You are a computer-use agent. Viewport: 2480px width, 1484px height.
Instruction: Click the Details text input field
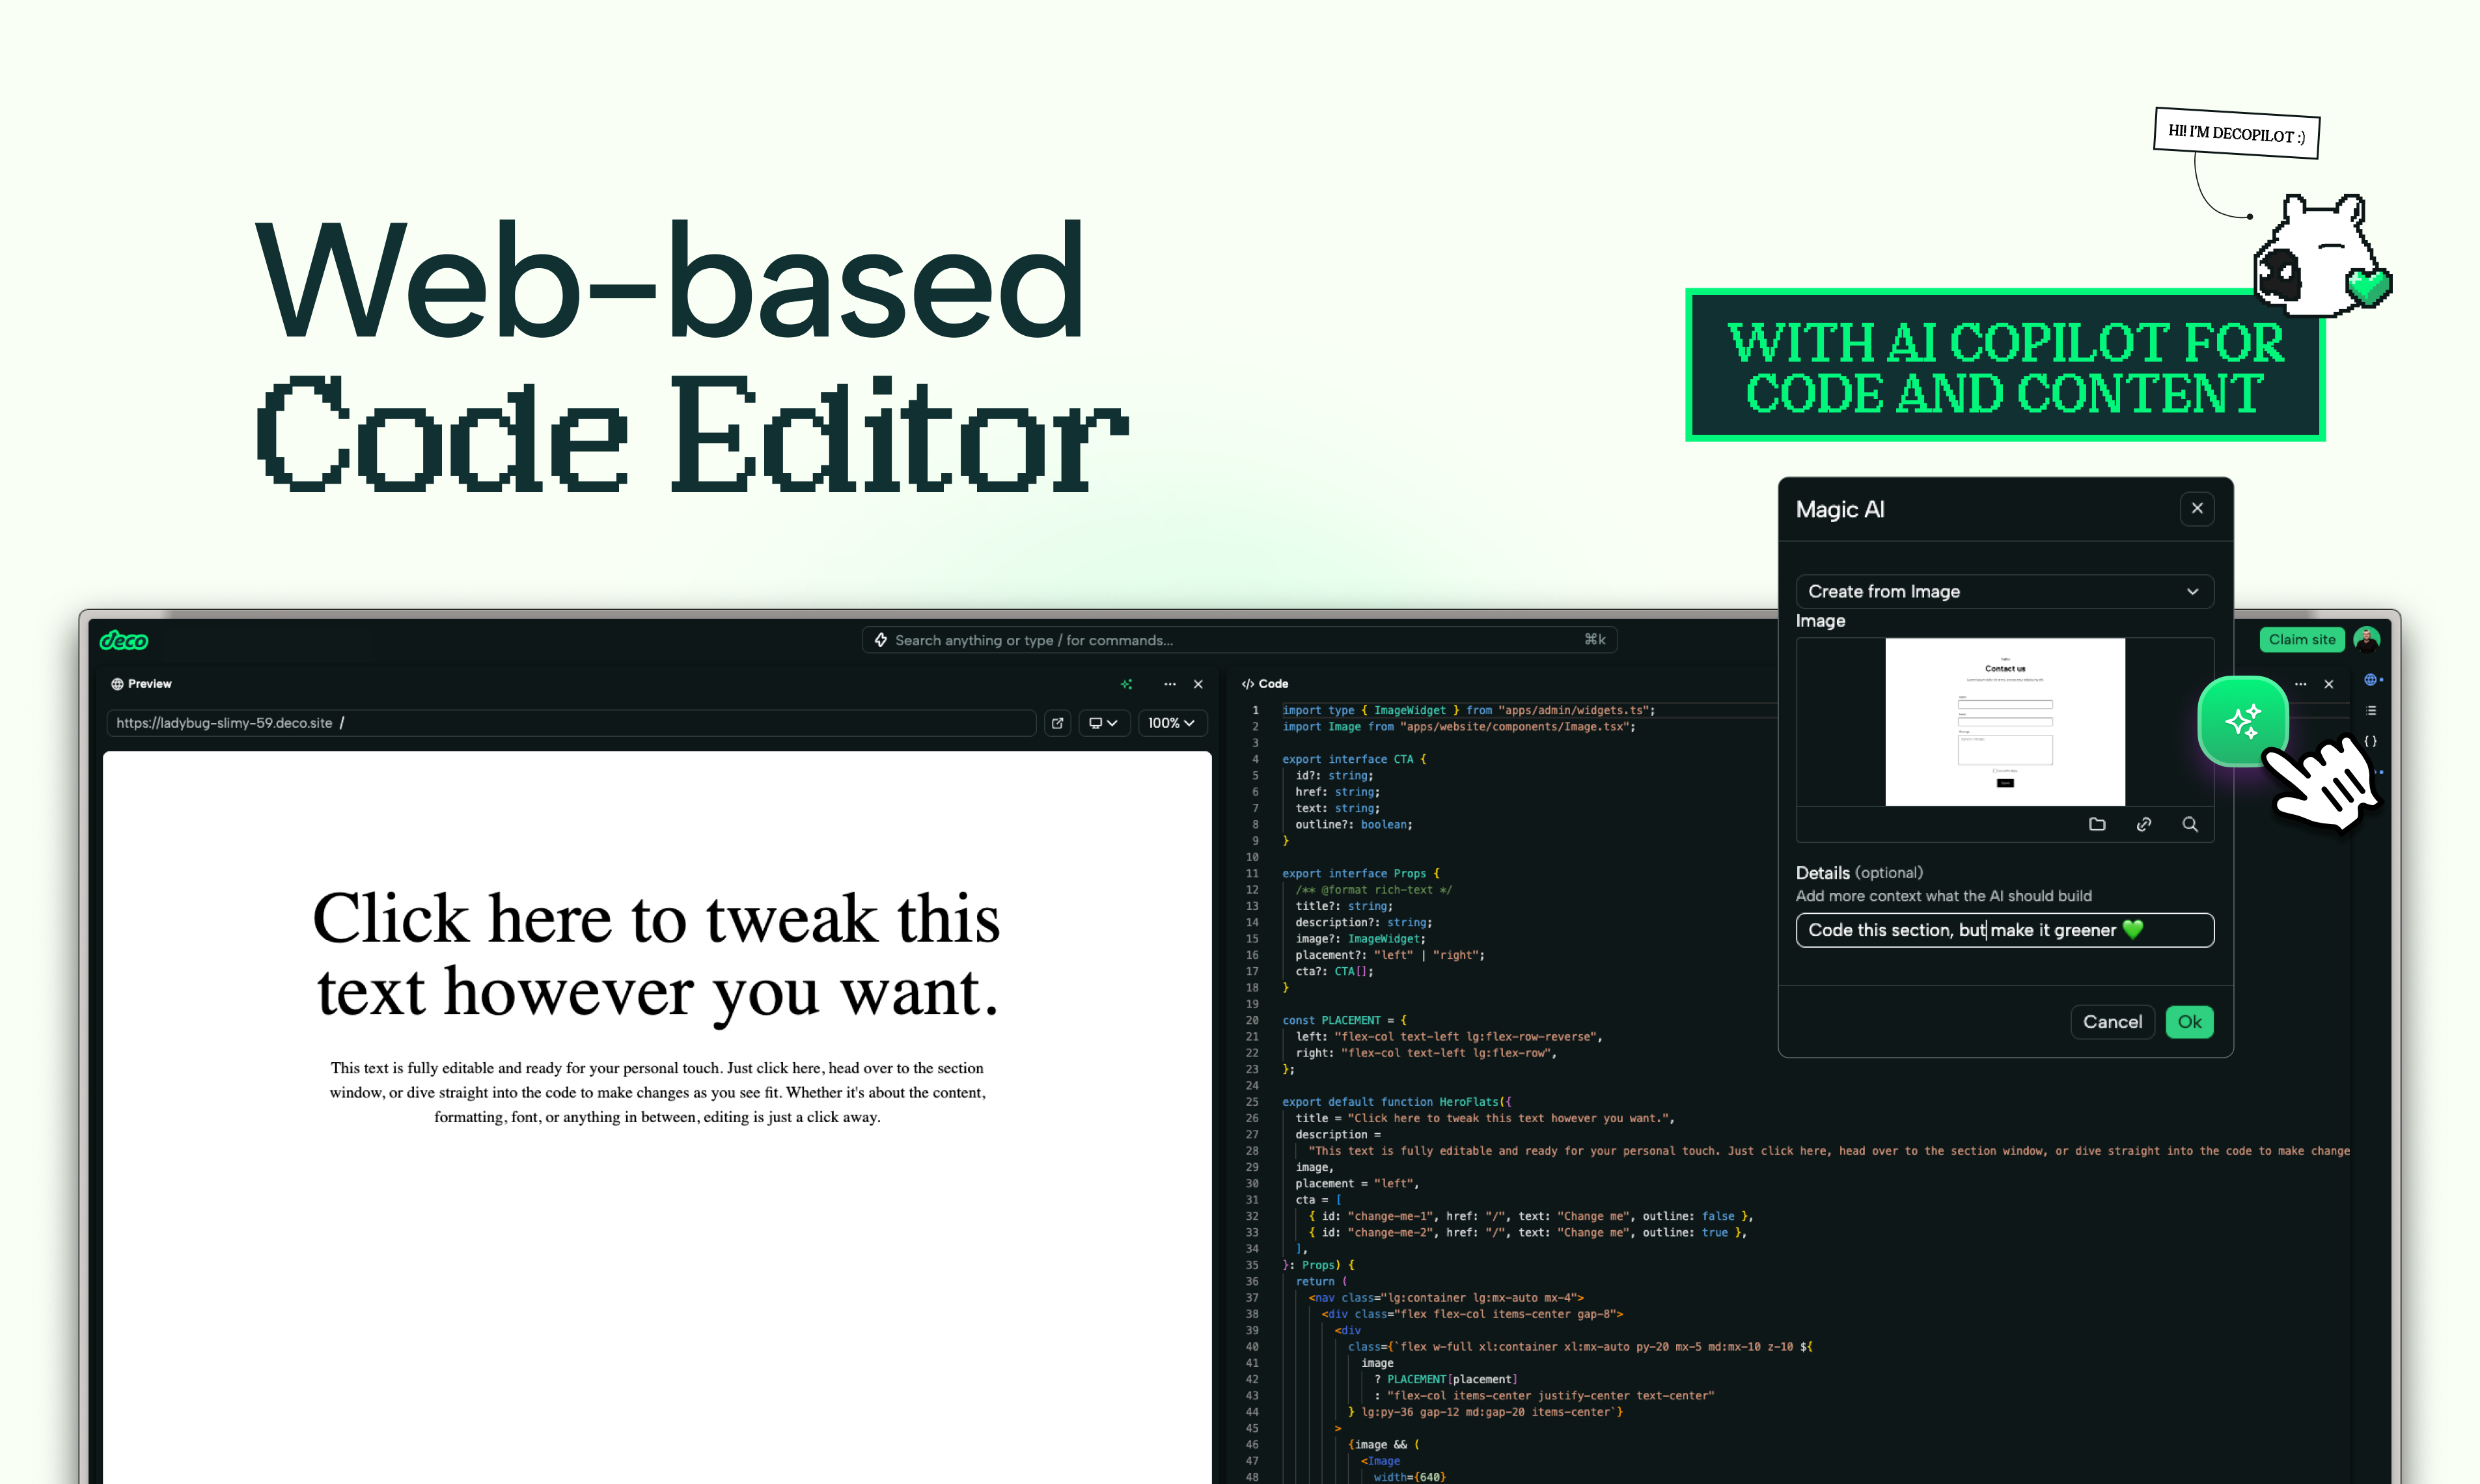pos(2004,930)
